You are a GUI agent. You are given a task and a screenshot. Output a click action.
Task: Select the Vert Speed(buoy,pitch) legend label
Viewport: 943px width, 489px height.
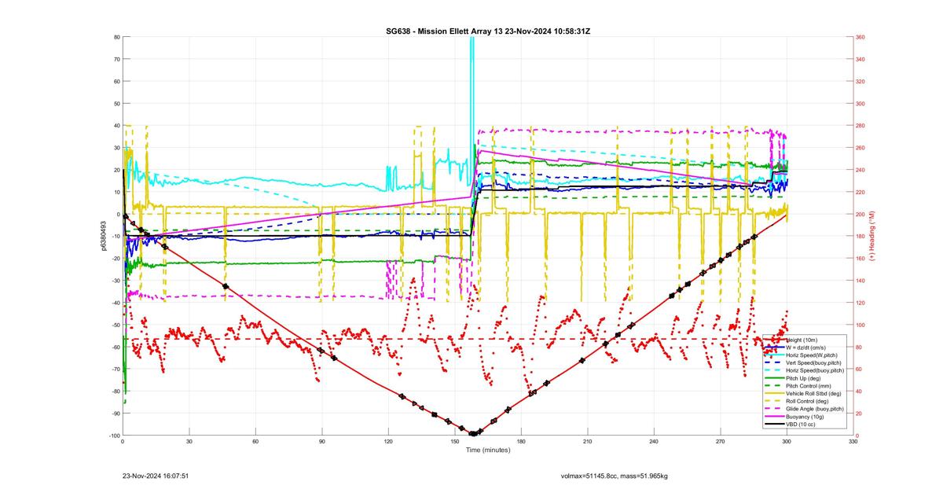tap(813, 362)
